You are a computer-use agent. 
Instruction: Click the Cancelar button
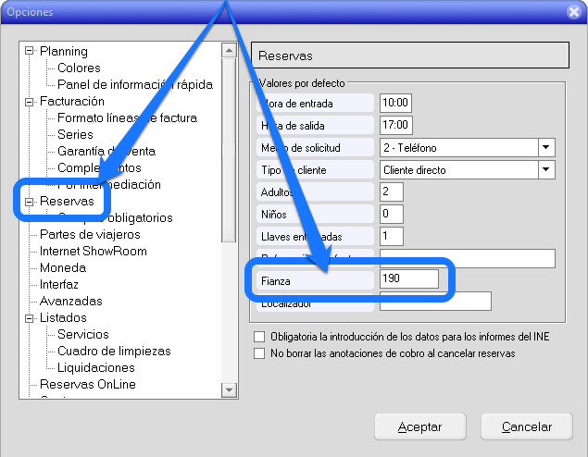527,426
